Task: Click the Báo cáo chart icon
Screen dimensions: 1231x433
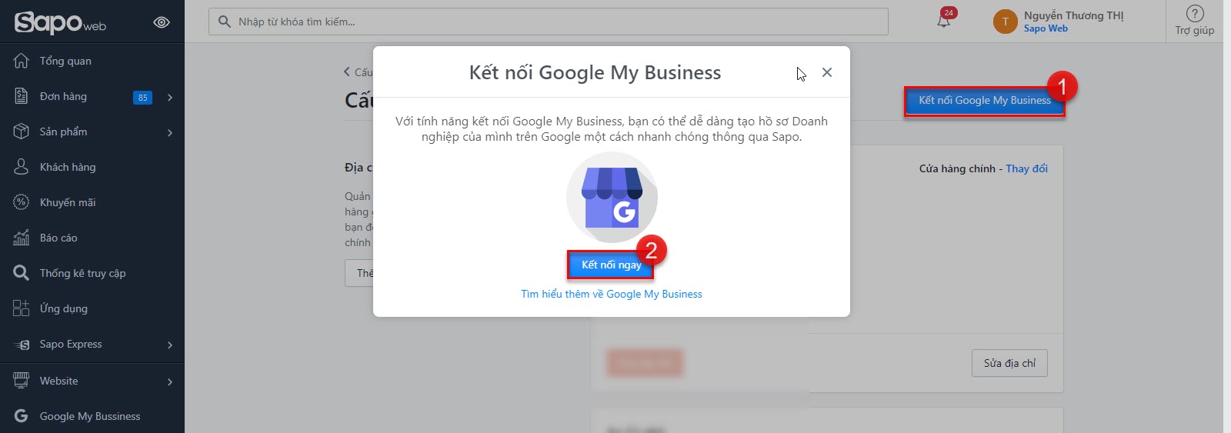Action: coord(22,238)
